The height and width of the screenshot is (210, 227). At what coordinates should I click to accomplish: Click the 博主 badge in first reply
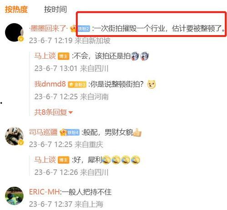point(63,56)
